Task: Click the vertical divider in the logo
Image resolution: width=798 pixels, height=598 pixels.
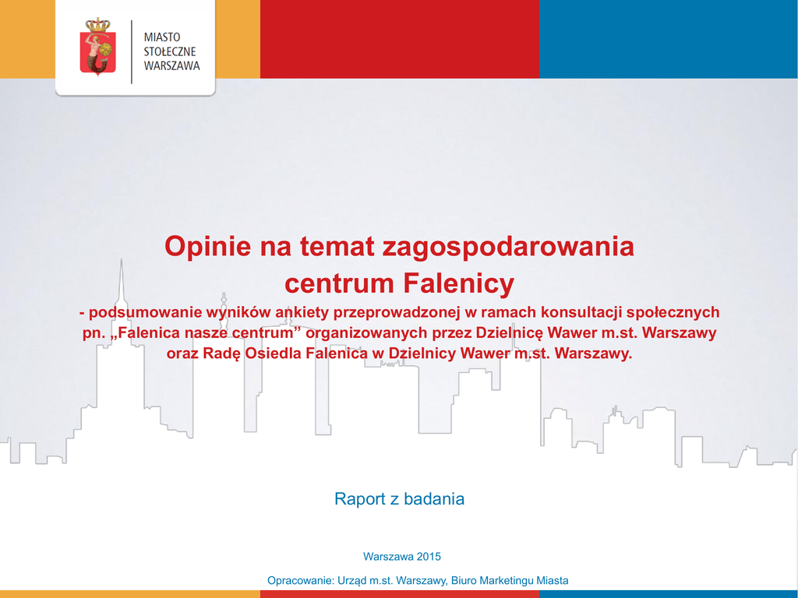Action: [132, 52]
